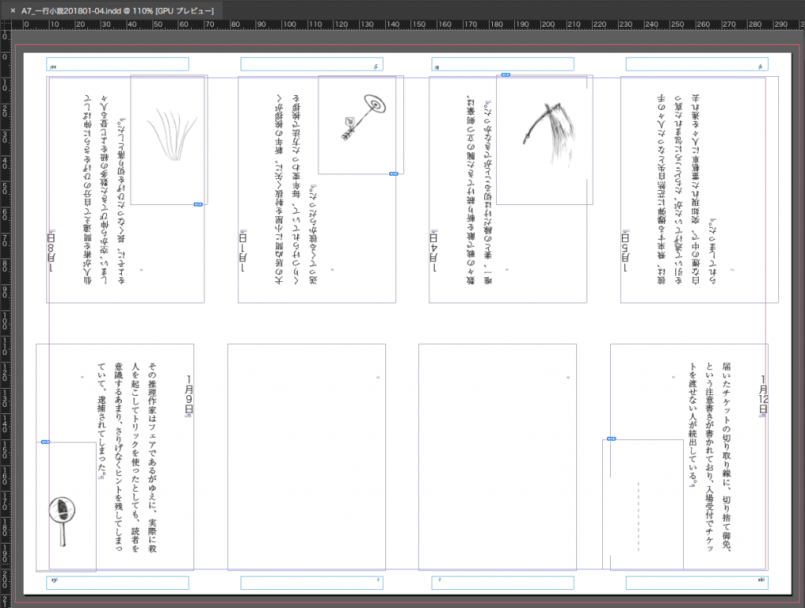Select the broom sketch image
The width and height of the screenshot is (805, 608).
tap(550, 134)
